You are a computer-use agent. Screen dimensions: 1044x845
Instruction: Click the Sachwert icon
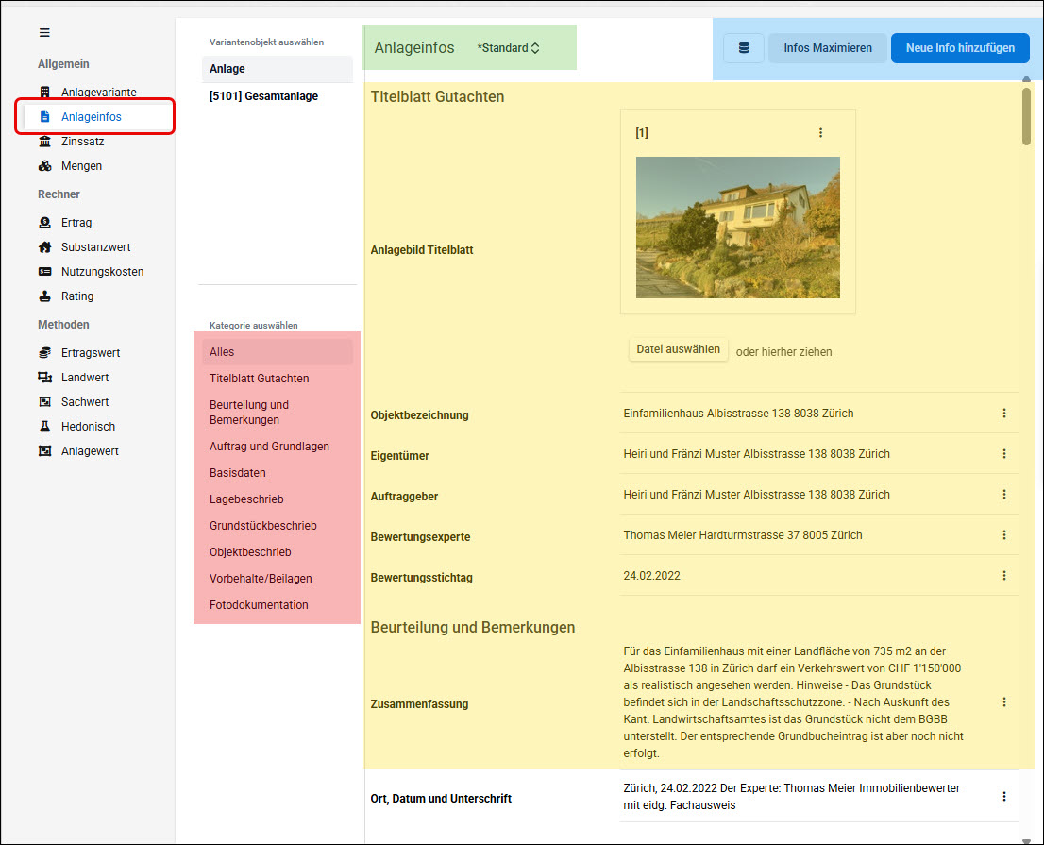coord(44,402)
